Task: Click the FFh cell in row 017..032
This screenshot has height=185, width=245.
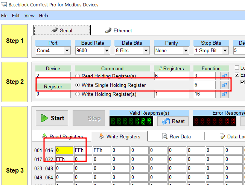Action: [x=64, y=159]
